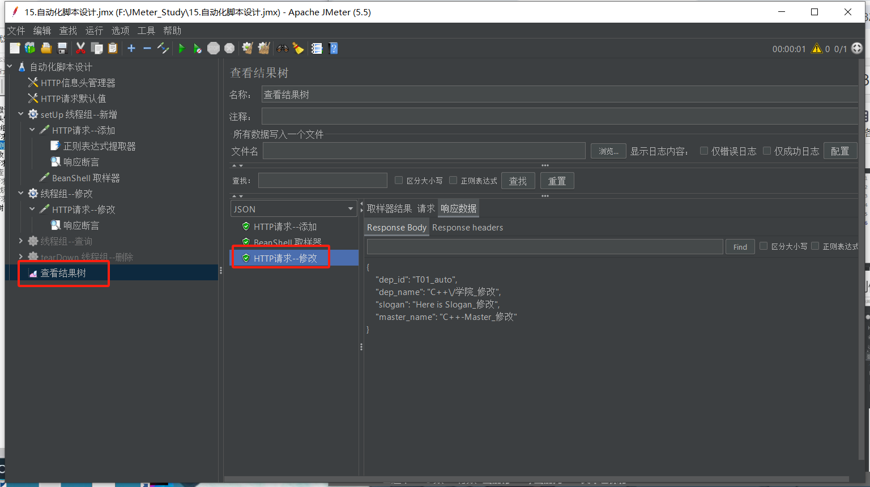Click the 查找 search button
This screenshot has width=870, height=487.
(x=518, y=181)
